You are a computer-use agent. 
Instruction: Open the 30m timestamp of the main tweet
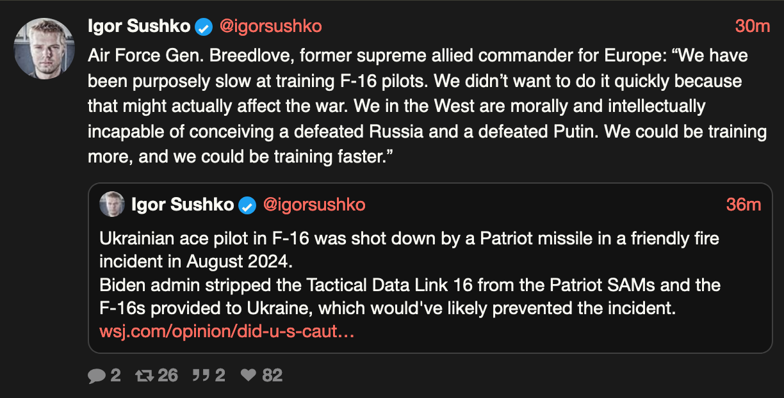[752, 26]
